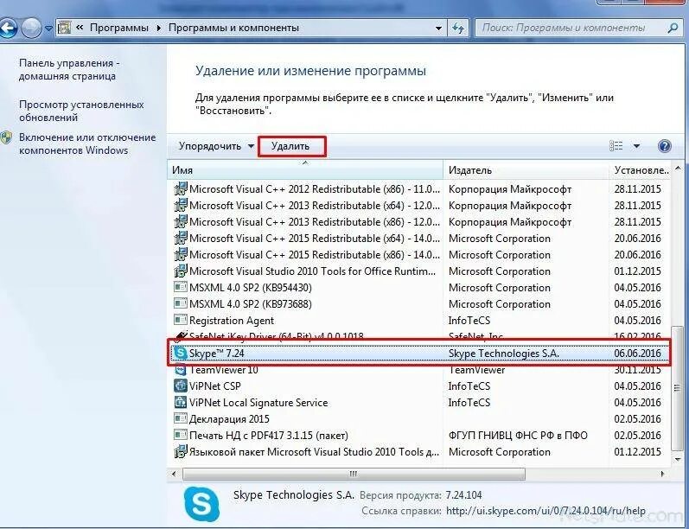689x529 pixels.
Task: Click product version 7.24.104 value
Action: coord(463,495)
